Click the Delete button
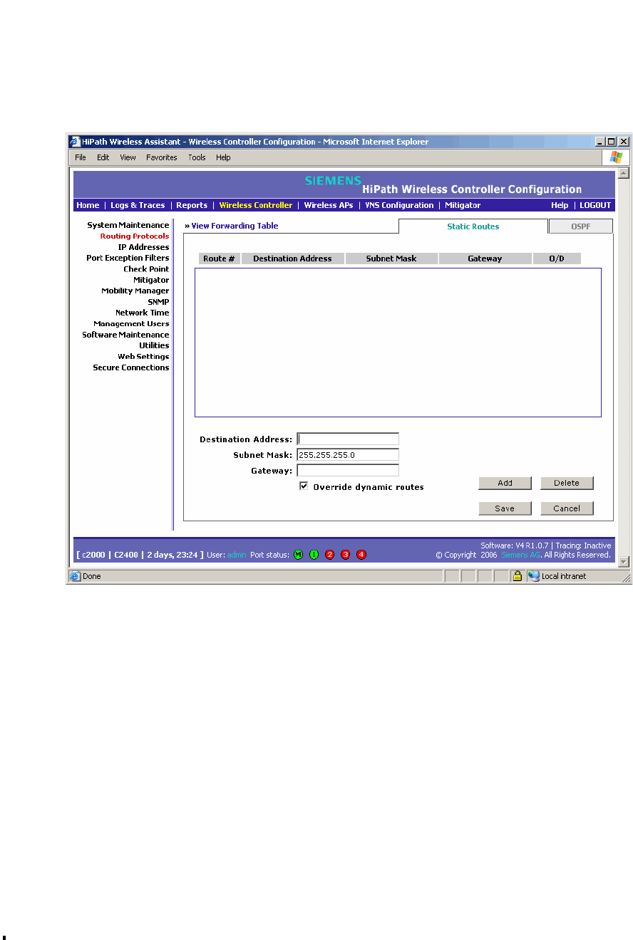The width and height of the screenshot is (633, 940). pyautogui.click(x=567, y=483)
